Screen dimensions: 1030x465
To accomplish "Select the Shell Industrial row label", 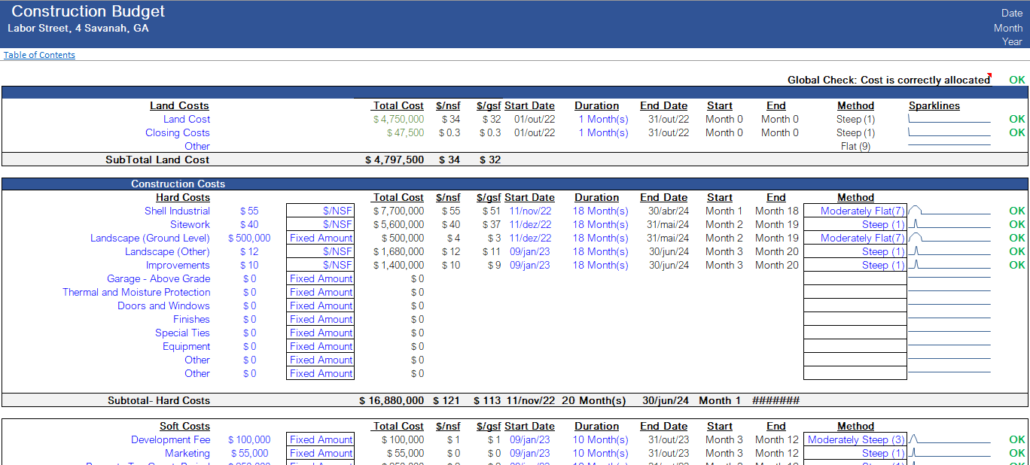I will click(x=177, y=211).
